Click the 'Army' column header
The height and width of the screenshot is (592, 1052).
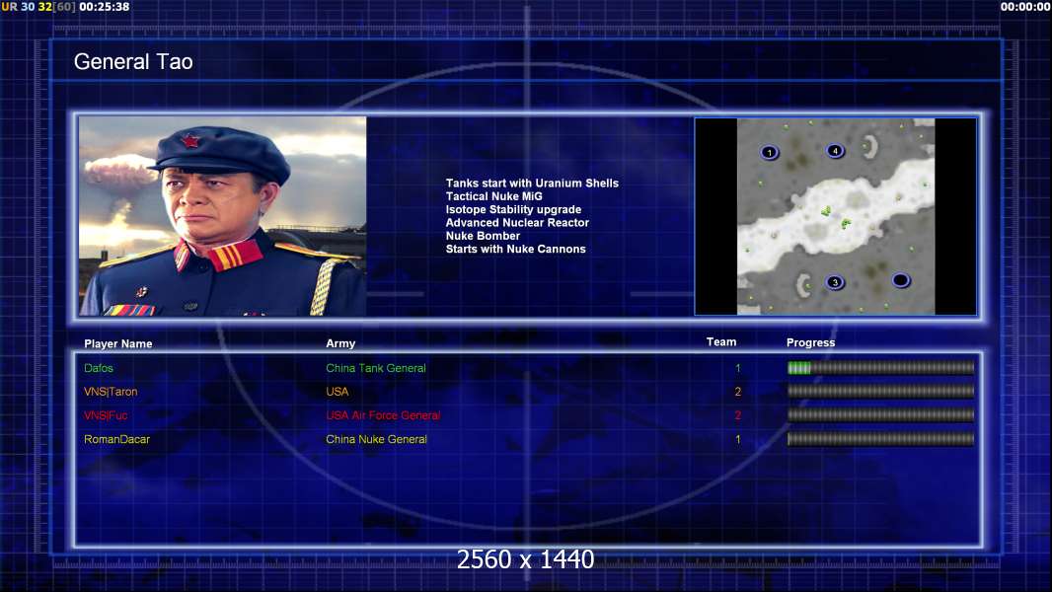click(x=340, y=343)
